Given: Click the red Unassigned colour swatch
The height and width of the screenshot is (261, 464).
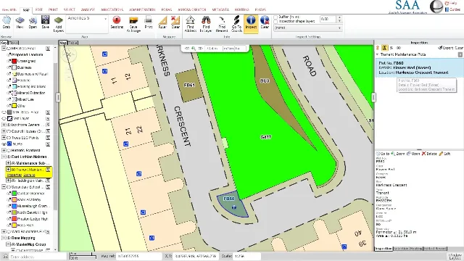Looking at the screenshot, I should pyautogui.click(x=14, y=61).
